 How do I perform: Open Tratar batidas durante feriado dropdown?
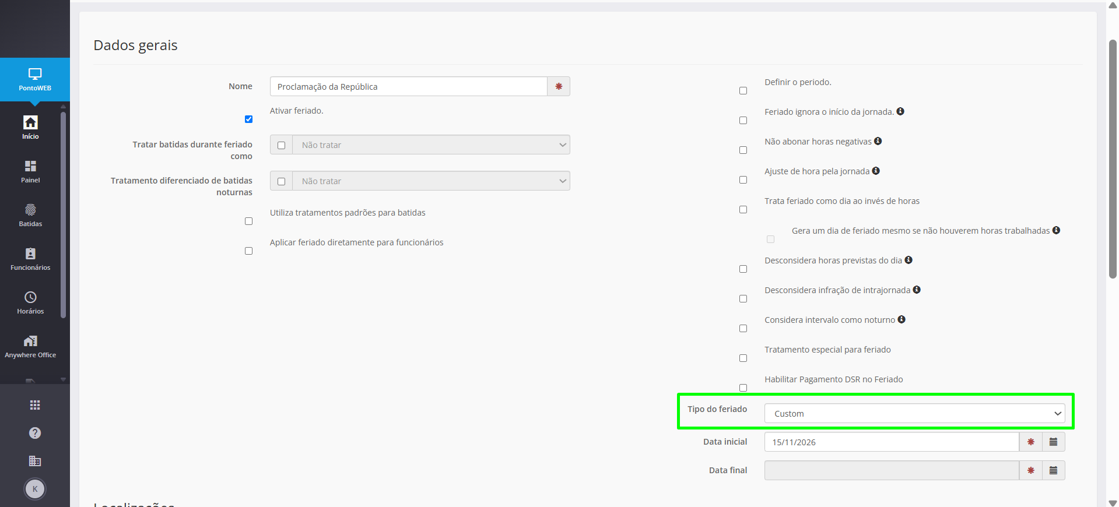[432, 145]
